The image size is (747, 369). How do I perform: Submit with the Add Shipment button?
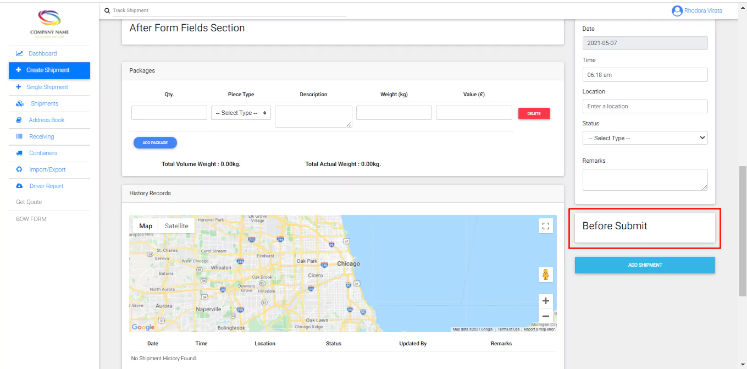point(645,265)
